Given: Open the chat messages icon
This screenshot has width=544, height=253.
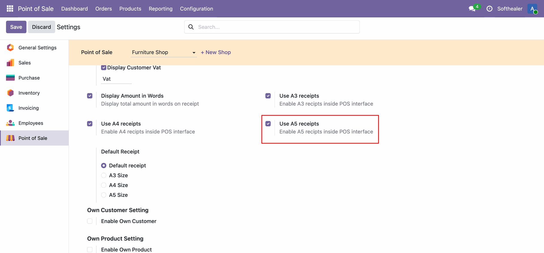Looking at the screenshot, I should coord(472,9).
